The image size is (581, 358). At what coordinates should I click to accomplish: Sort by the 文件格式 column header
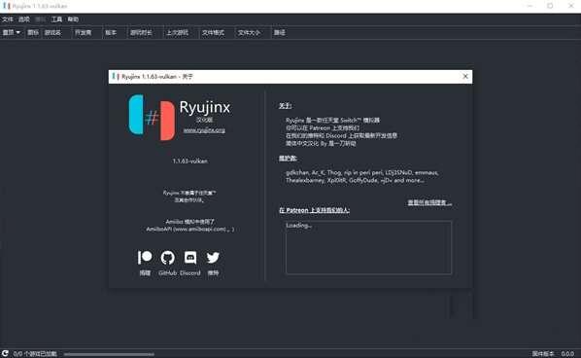click(213, 33)
